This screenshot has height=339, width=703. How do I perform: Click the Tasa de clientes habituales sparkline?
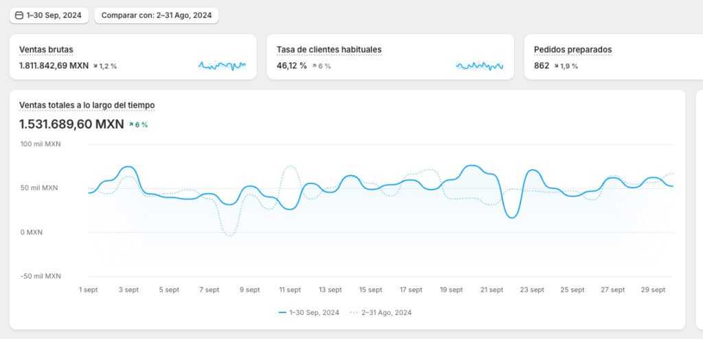click(x=479, y=66)
